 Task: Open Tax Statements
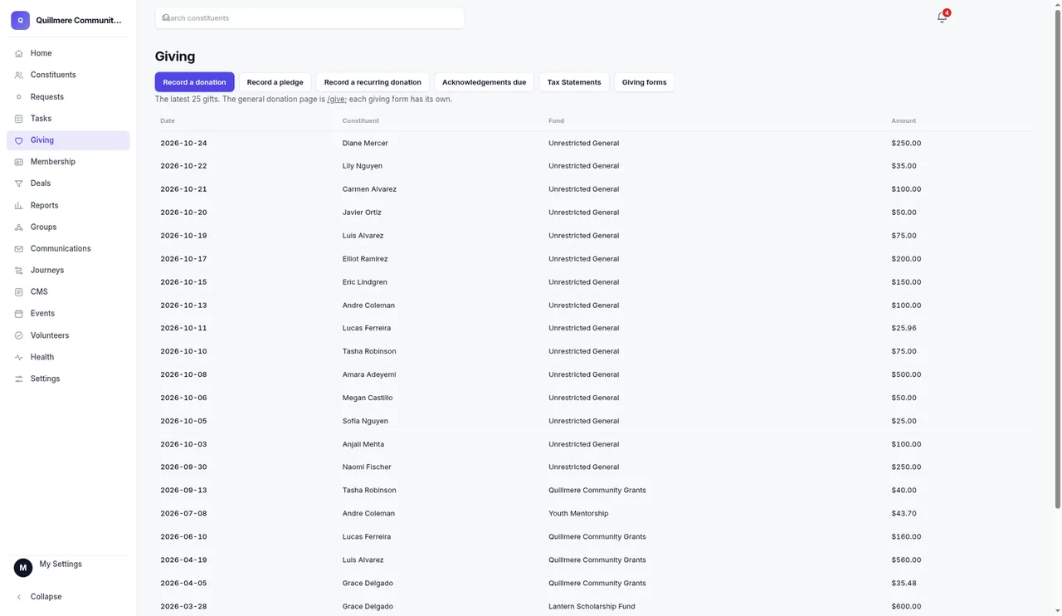574,82
